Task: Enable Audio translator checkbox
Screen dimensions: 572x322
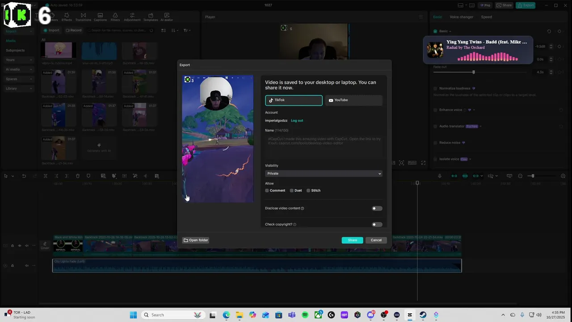Action: pos(435,127)
